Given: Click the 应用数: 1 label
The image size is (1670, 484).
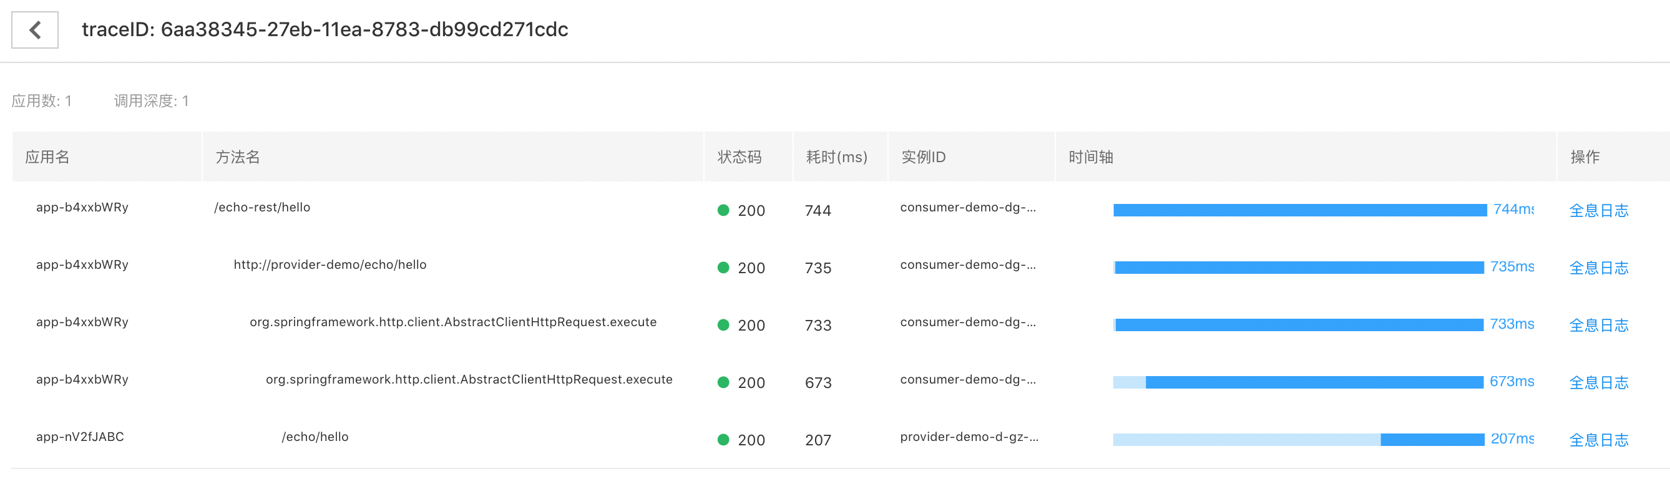Looking at the screenshot, I should 41,101.
